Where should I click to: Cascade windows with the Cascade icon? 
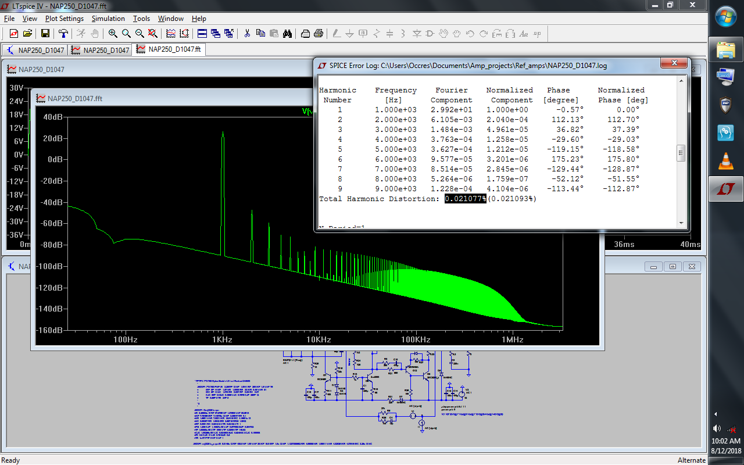point(216,33)
